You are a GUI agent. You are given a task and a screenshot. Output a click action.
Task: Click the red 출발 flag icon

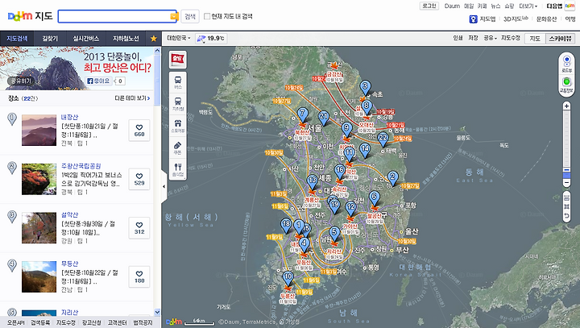tap(178, 59)
